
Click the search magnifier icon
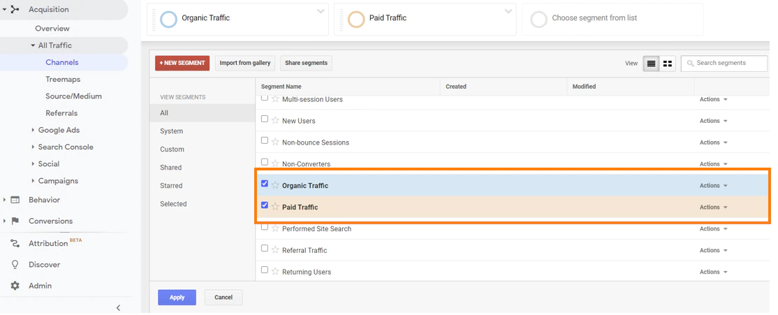(689, 63)
